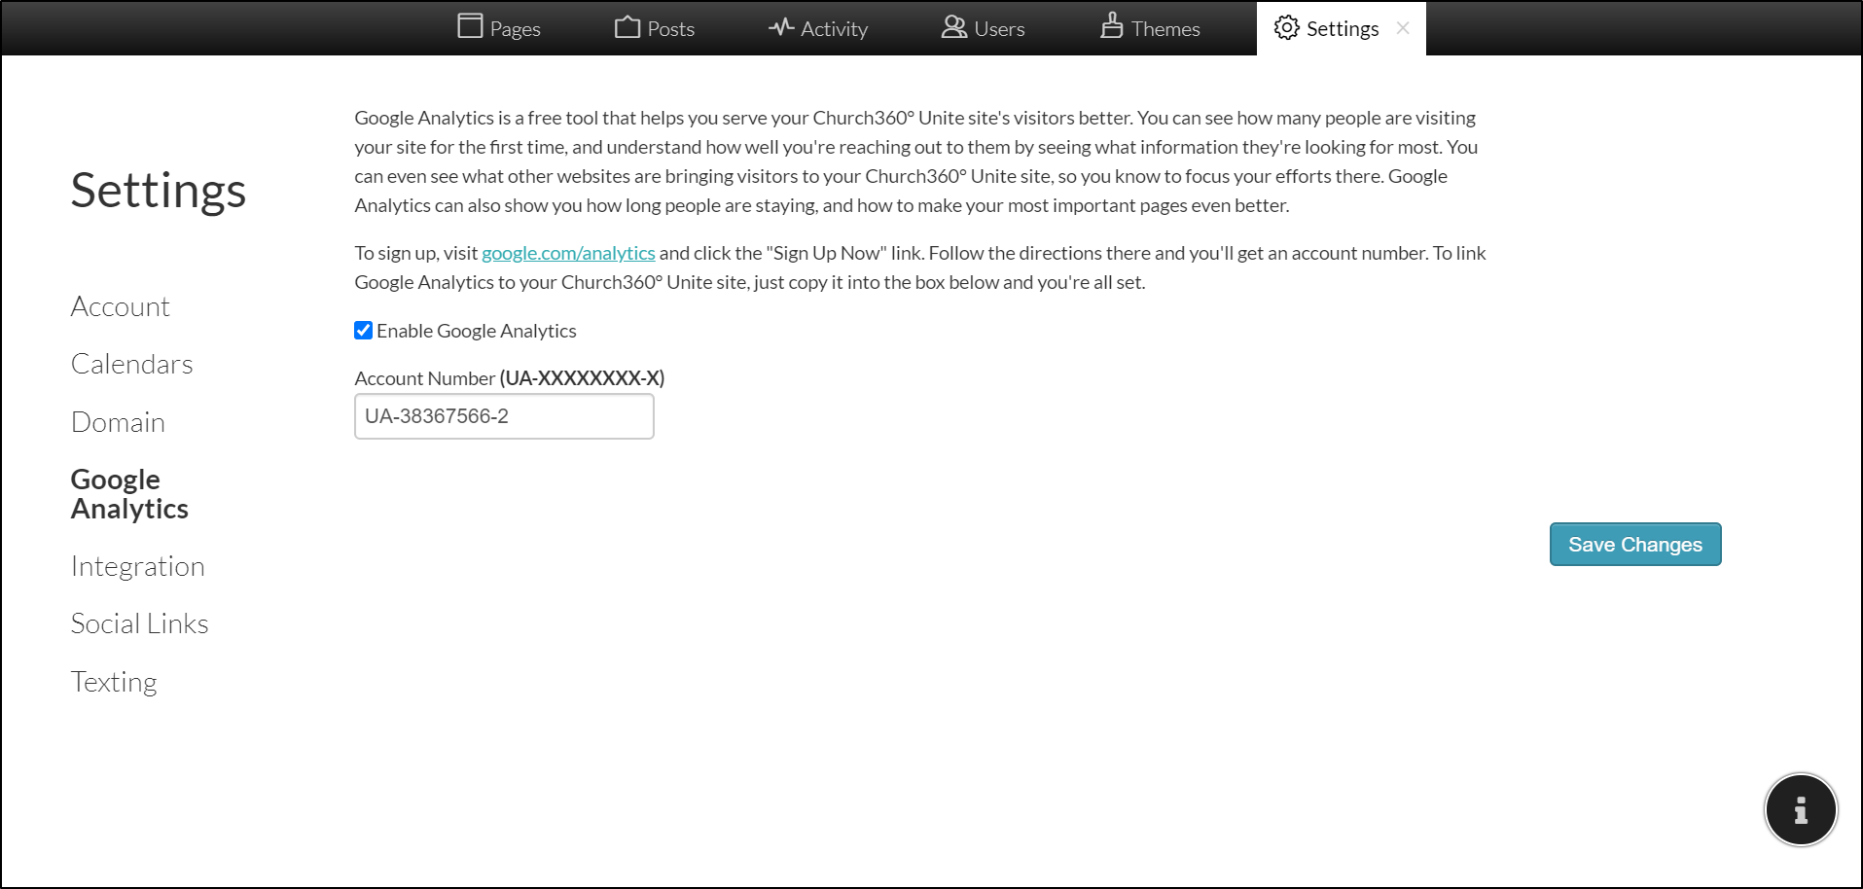Click the Pages window icon
This screenshot has height=889, width=1863.
coord(470,26)
